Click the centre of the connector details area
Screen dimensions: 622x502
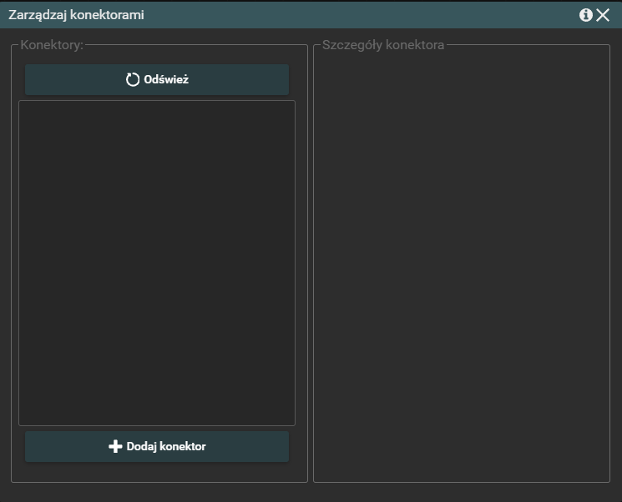(x=461, y=264)
